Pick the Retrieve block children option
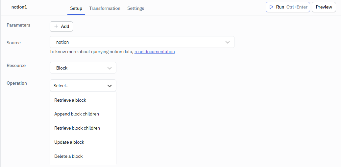This screenshot has width=341, height=167. (77, 128)
